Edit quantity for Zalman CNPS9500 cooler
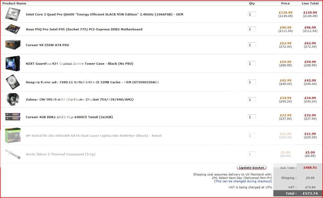 click(x=252, y=100)
